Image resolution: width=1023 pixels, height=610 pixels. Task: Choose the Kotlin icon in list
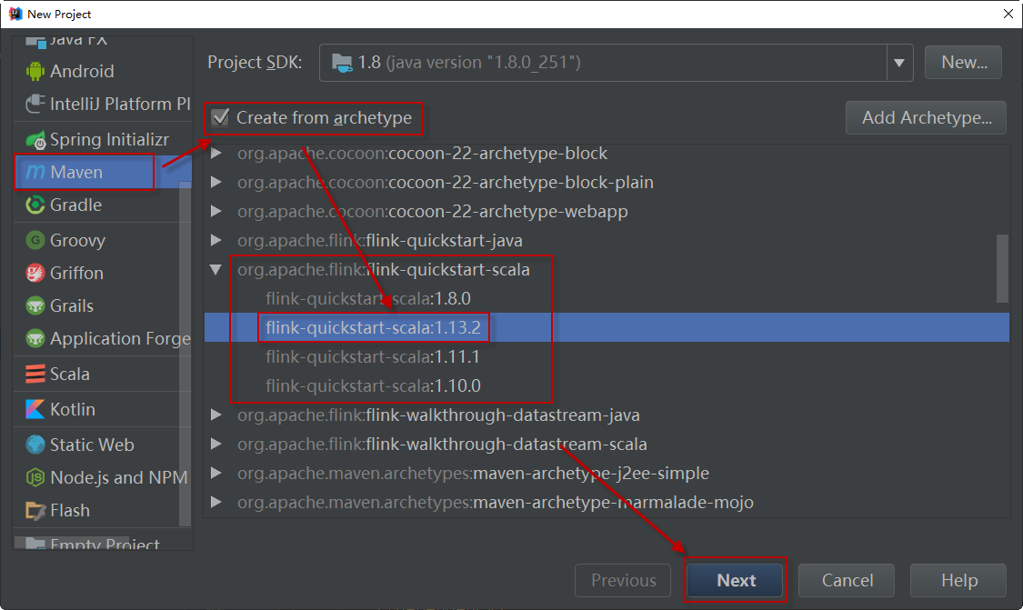pos(35,410)
